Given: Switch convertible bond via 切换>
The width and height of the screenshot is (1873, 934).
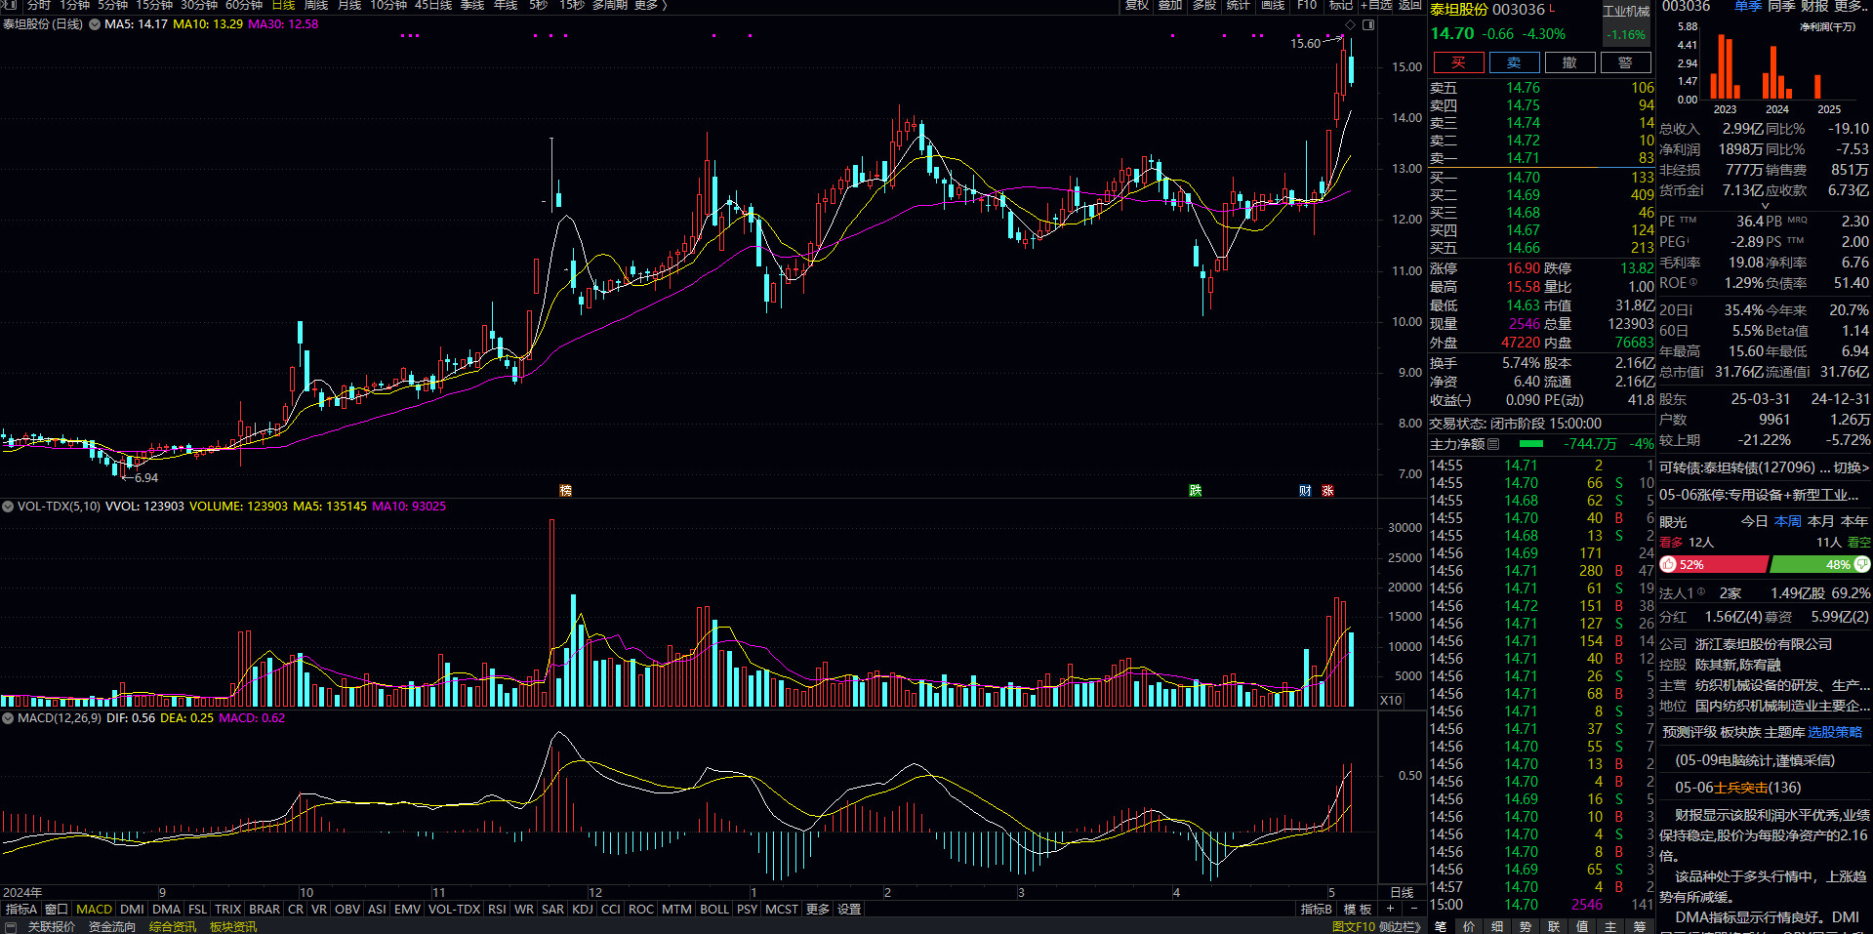Looking at the screenshot, I should click(1851, 467).
